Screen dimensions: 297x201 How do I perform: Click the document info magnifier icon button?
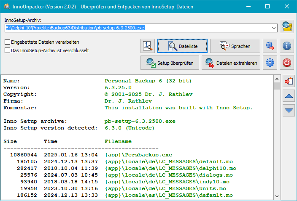(x=148, y=46)
